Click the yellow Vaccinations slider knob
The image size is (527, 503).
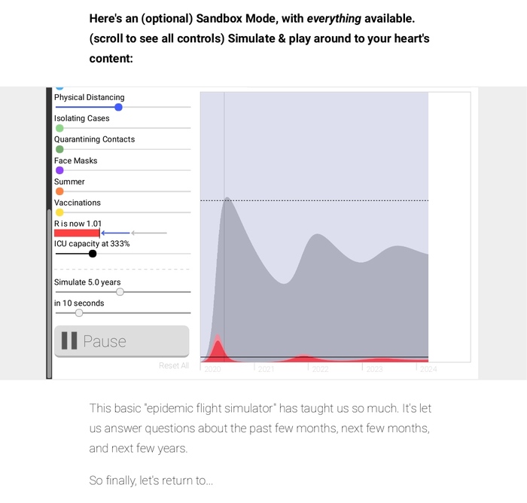pyautogui.click(x=59, y=212)
